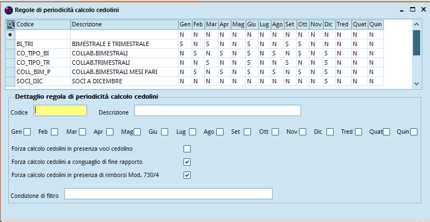
Task: Click 'COLLAB.BIMESTRALI MESI PARI' description cell
Action: click(124, 72)
